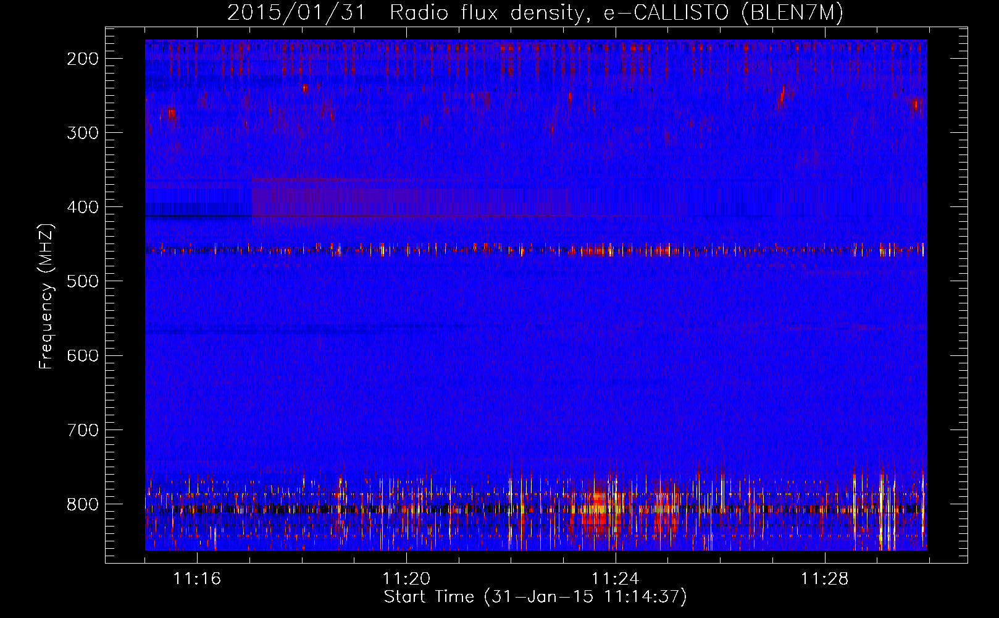Click the plot title '2015/01/31 Radio flux density'

coord(535,12)
